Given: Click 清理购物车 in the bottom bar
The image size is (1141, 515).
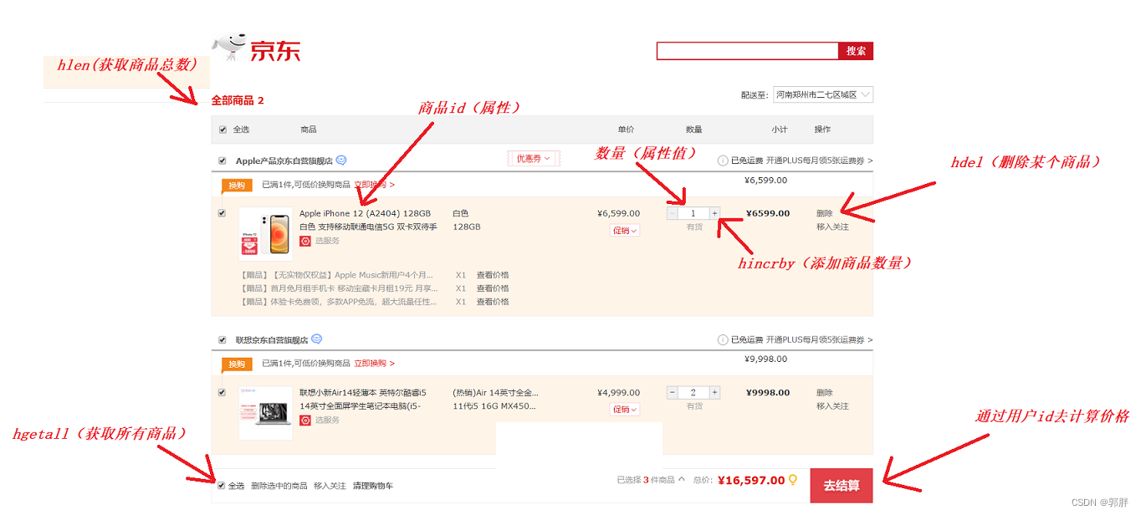Looking at the screenshot, I should click(373, 486).
